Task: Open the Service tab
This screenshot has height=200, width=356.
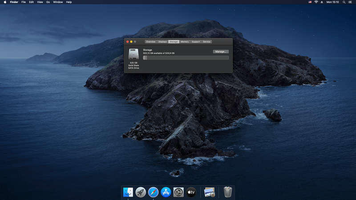Action: [x=206, y=42]
